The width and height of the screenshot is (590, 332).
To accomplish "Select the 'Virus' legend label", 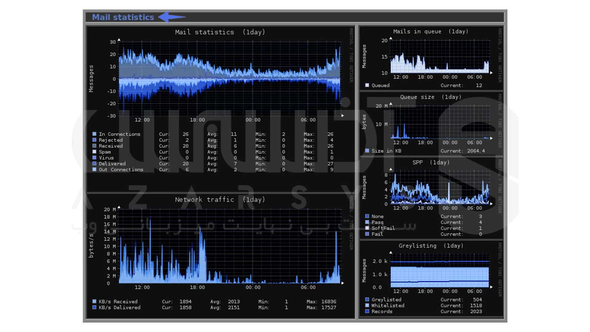I will pos(106,158).
